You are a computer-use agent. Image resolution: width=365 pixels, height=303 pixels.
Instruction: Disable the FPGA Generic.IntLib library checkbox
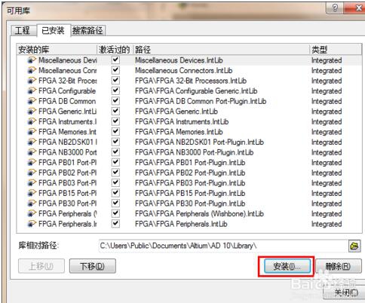pyautogui.click(x=115, y=112)
